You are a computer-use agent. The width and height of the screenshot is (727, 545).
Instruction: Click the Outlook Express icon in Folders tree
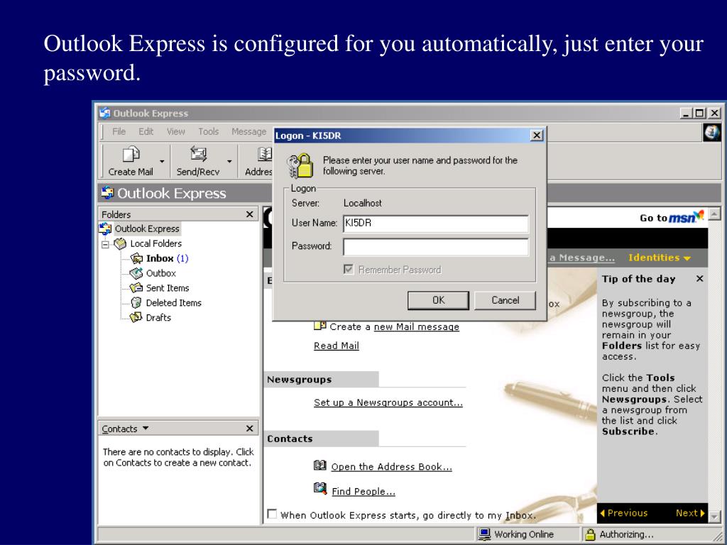(106, 229)
